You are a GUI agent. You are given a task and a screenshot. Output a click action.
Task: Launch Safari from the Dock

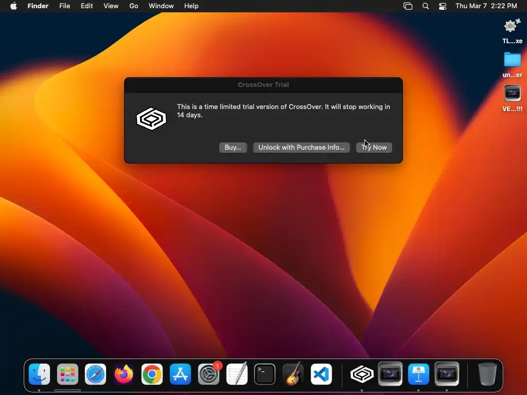click(95, 374)
